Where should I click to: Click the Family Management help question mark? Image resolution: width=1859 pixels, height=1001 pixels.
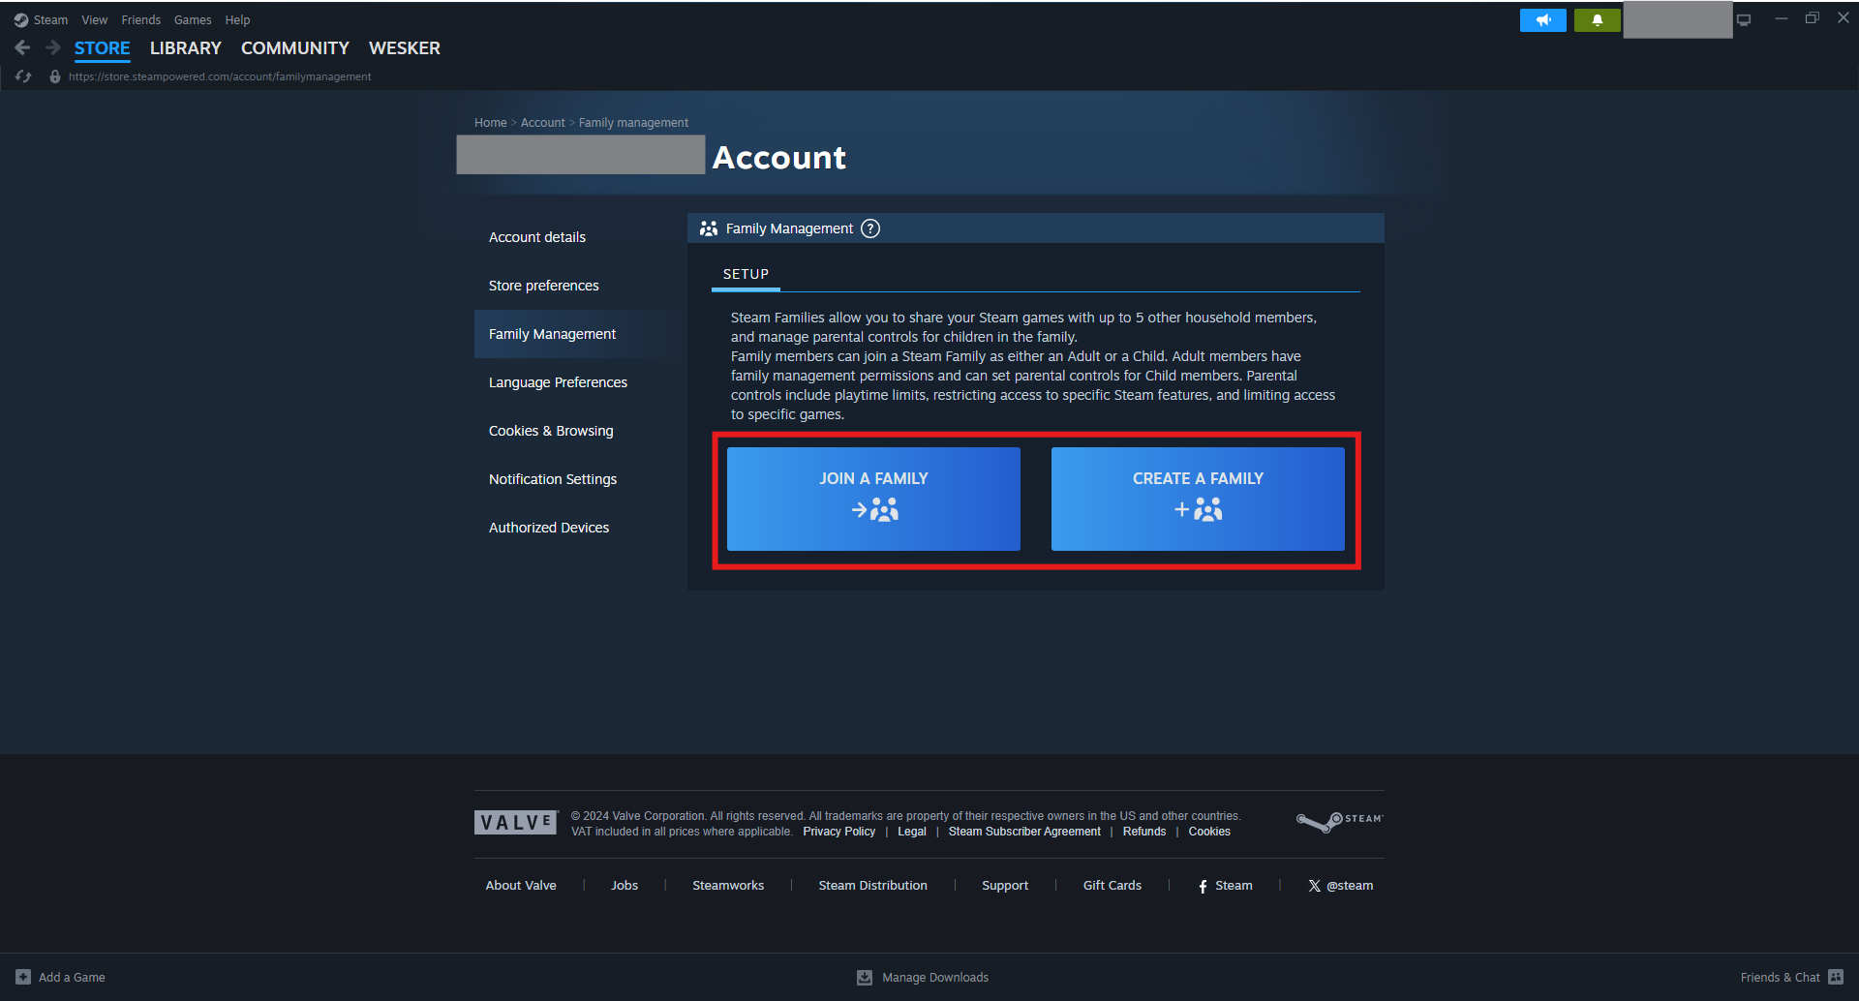pos(870,228)
